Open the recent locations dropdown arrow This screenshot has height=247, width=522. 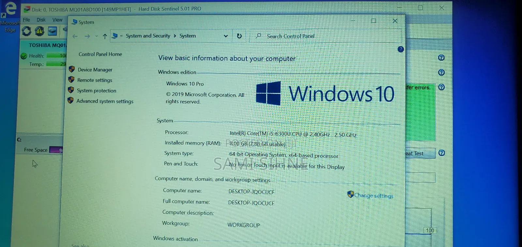pyautogui.click(x=97, y=37)
